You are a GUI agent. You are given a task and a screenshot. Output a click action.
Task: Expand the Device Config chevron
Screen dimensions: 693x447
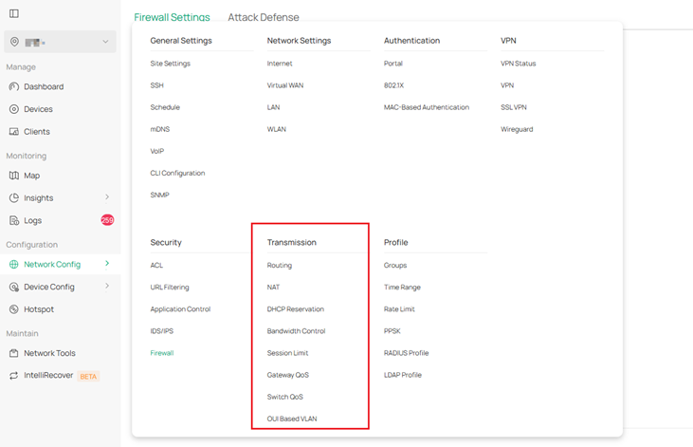(107, 287)
